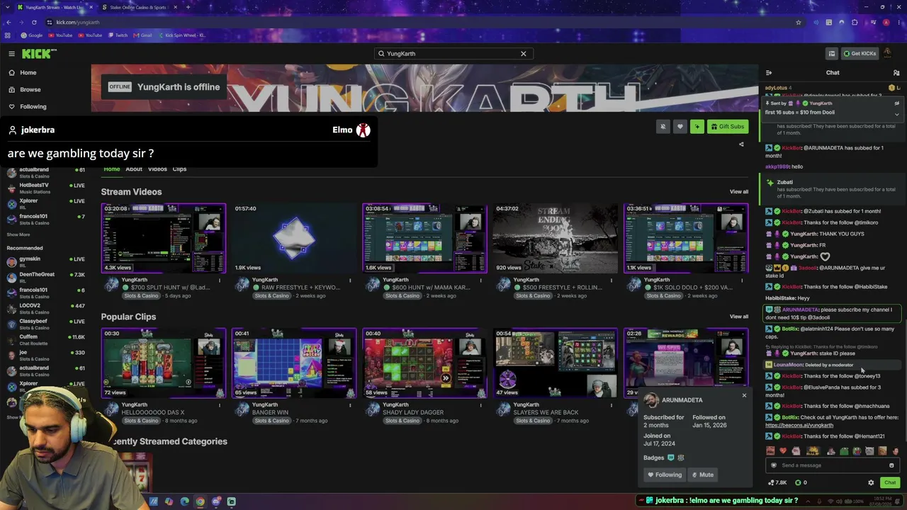The height and width of the screenshot is (510, 907).
Task: Go to Home in the sidebar
Action: pos(22,73)
